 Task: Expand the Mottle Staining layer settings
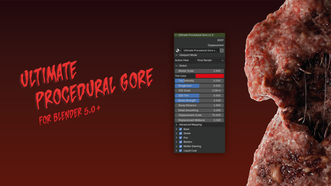coord(177,146)
